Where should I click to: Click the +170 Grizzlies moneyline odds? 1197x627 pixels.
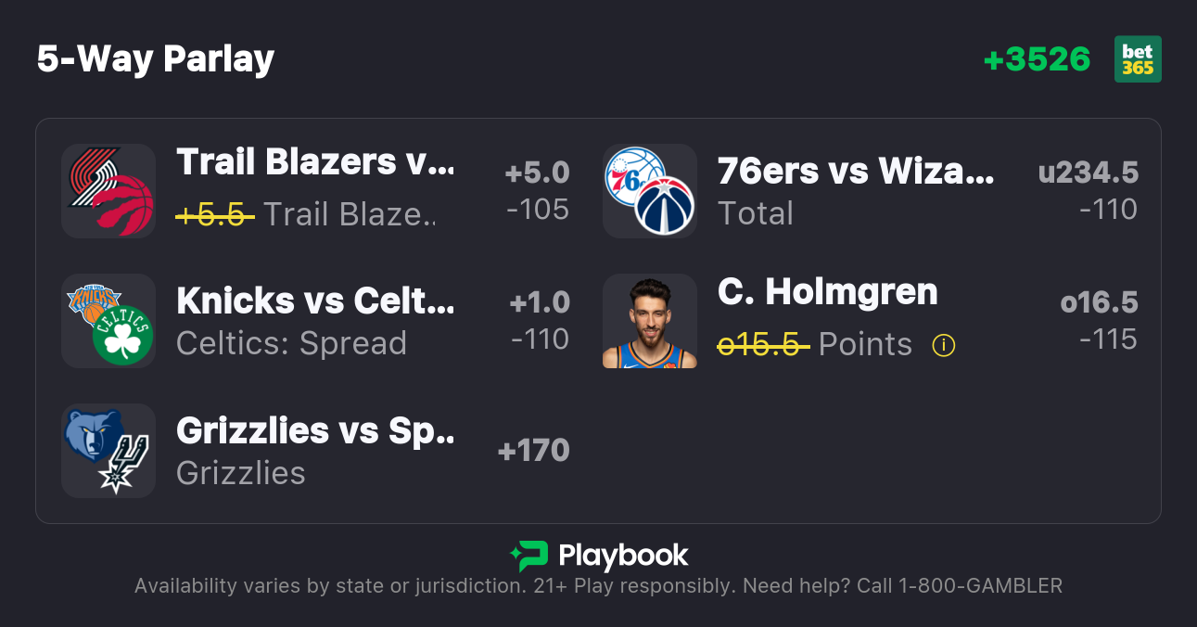point(533,451)
